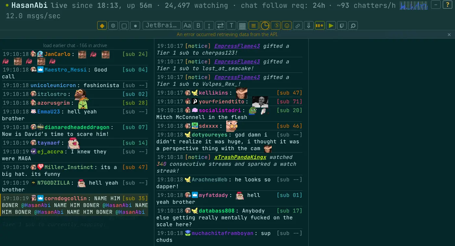Click the vertical up-down arrow icon
The width and height of the screenshot is (455, 246).
(209, 25)
